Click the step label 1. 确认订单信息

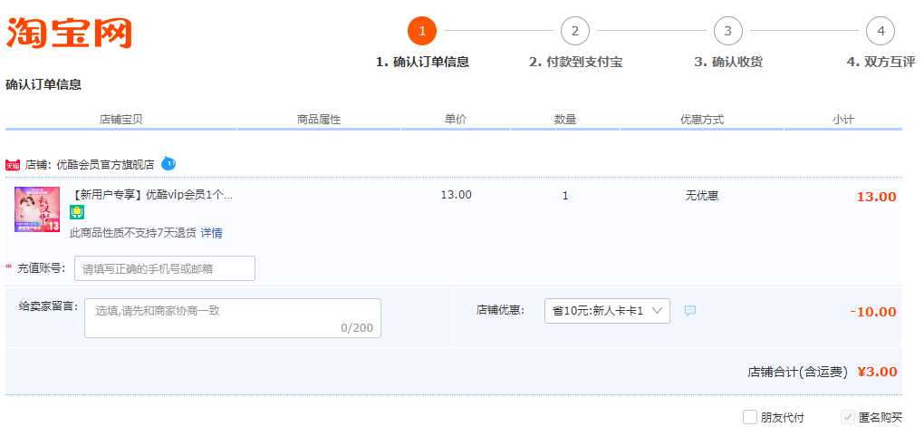coord(422,62)
